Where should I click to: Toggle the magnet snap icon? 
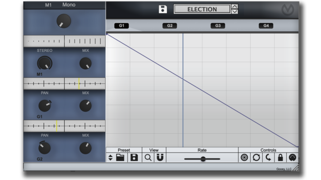click(160, 157)
